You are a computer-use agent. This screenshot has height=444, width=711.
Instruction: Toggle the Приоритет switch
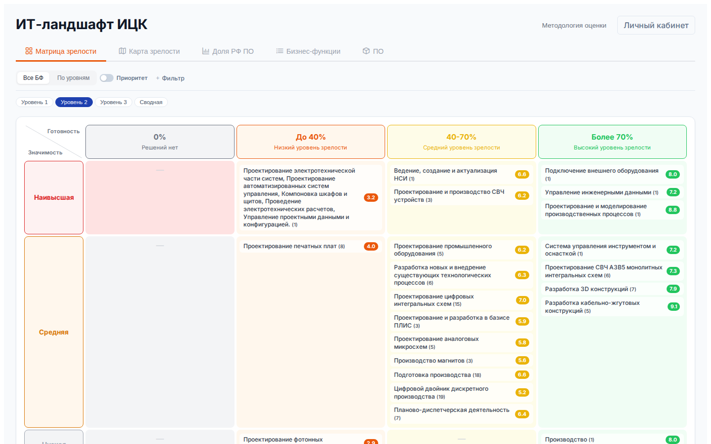(x=107, y=78)
